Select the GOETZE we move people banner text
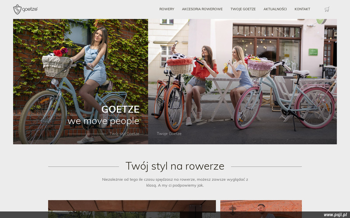This screenshot has width=350, height=218. 103,115
